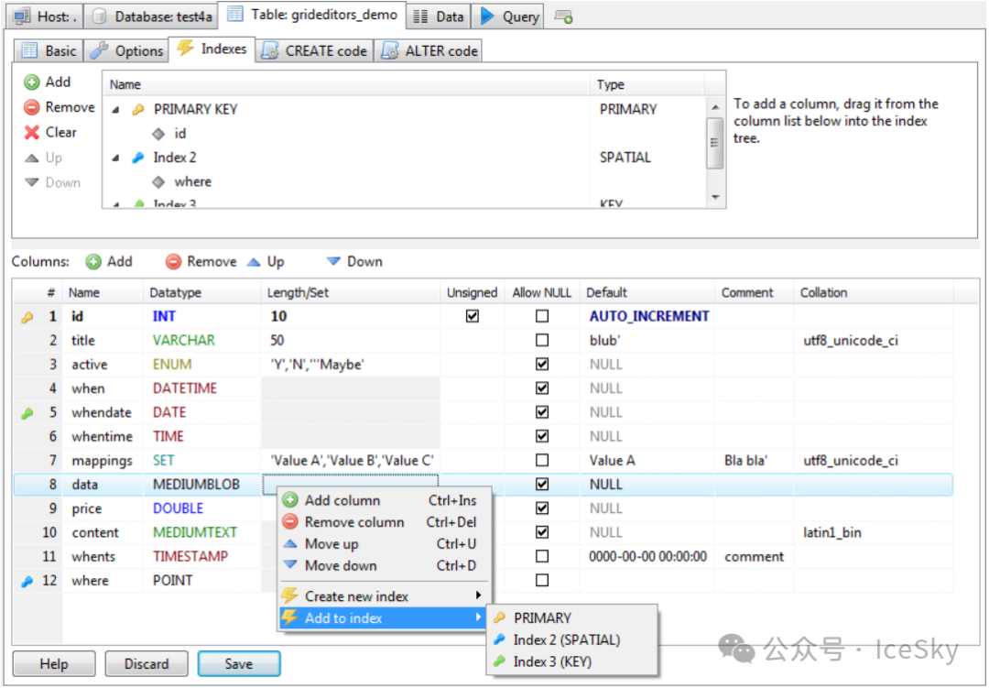Viewport: 989px width, 688px height.
Task: Click the Length/Set cell of data row
Action: pyautogui.click(x=350, y=485)
